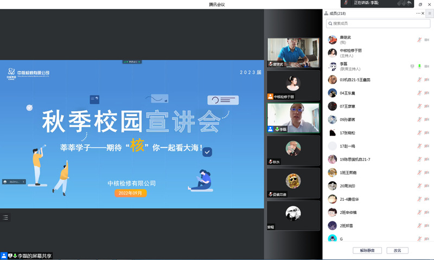The image size is (434, 260).
Task: Click the orange host badge on the 中核检修于丽 tile
Action: (270, 97)
